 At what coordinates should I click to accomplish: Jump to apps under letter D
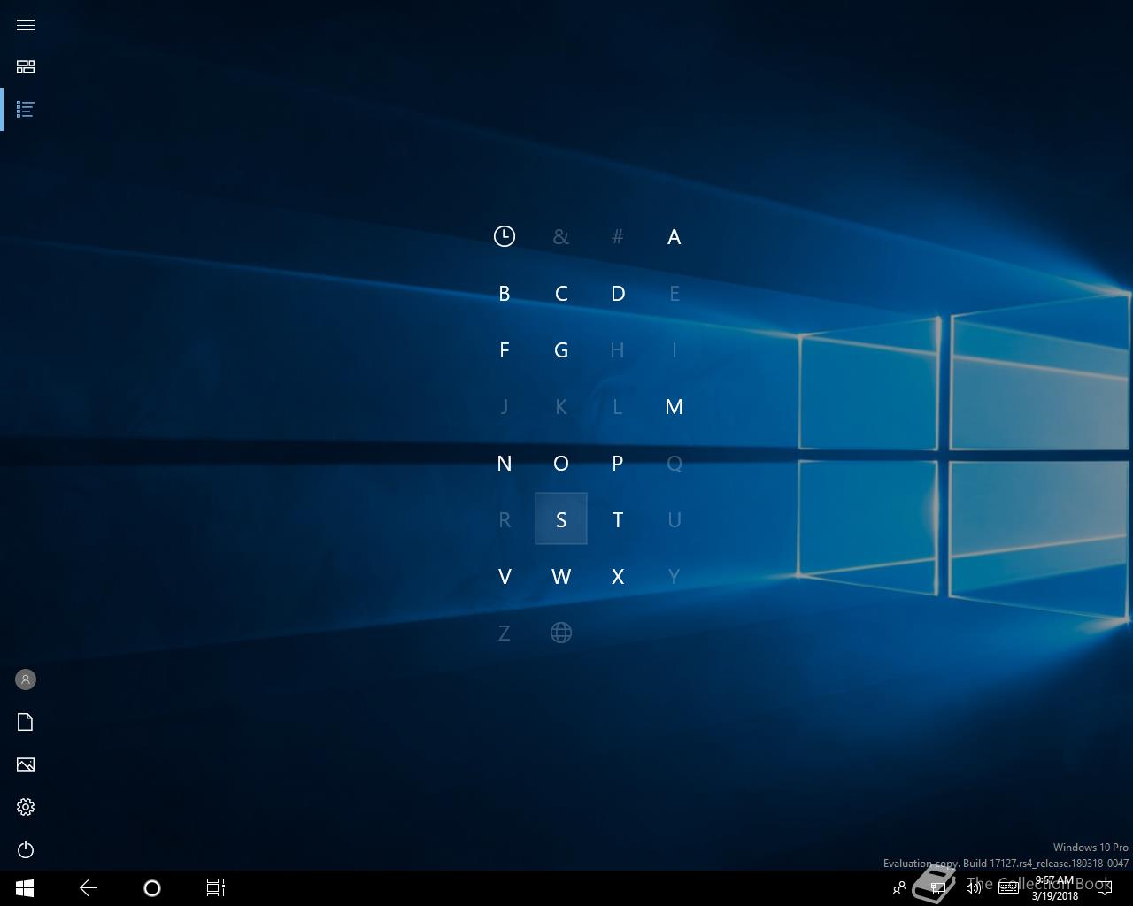pos(618,293)
